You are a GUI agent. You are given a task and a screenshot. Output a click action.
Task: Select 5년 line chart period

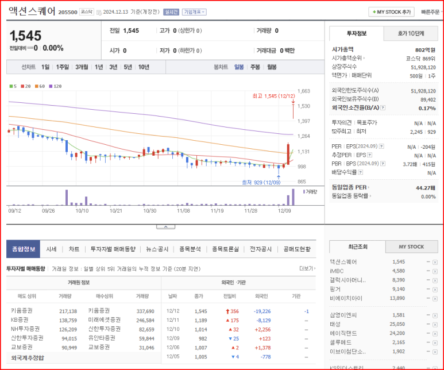[x=128, y=67]
